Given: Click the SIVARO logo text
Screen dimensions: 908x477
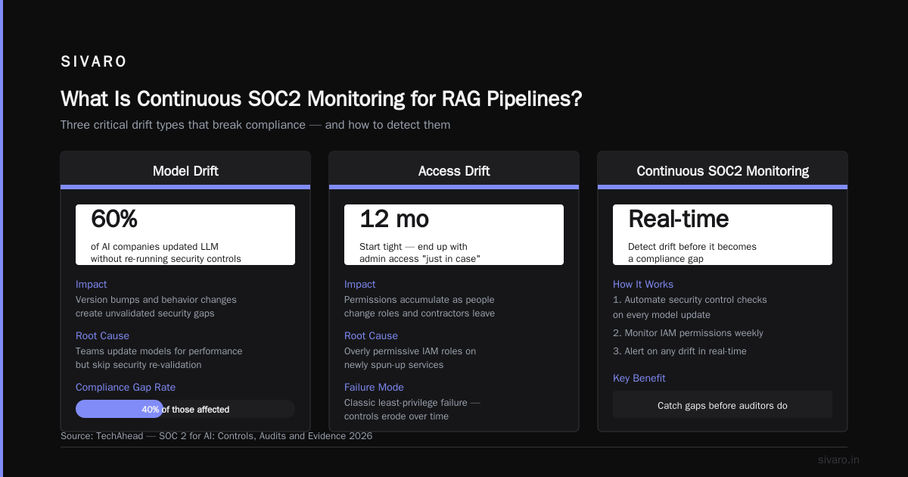Looking at the screenshot, I should pyautogui.click(x=94, y=62).
